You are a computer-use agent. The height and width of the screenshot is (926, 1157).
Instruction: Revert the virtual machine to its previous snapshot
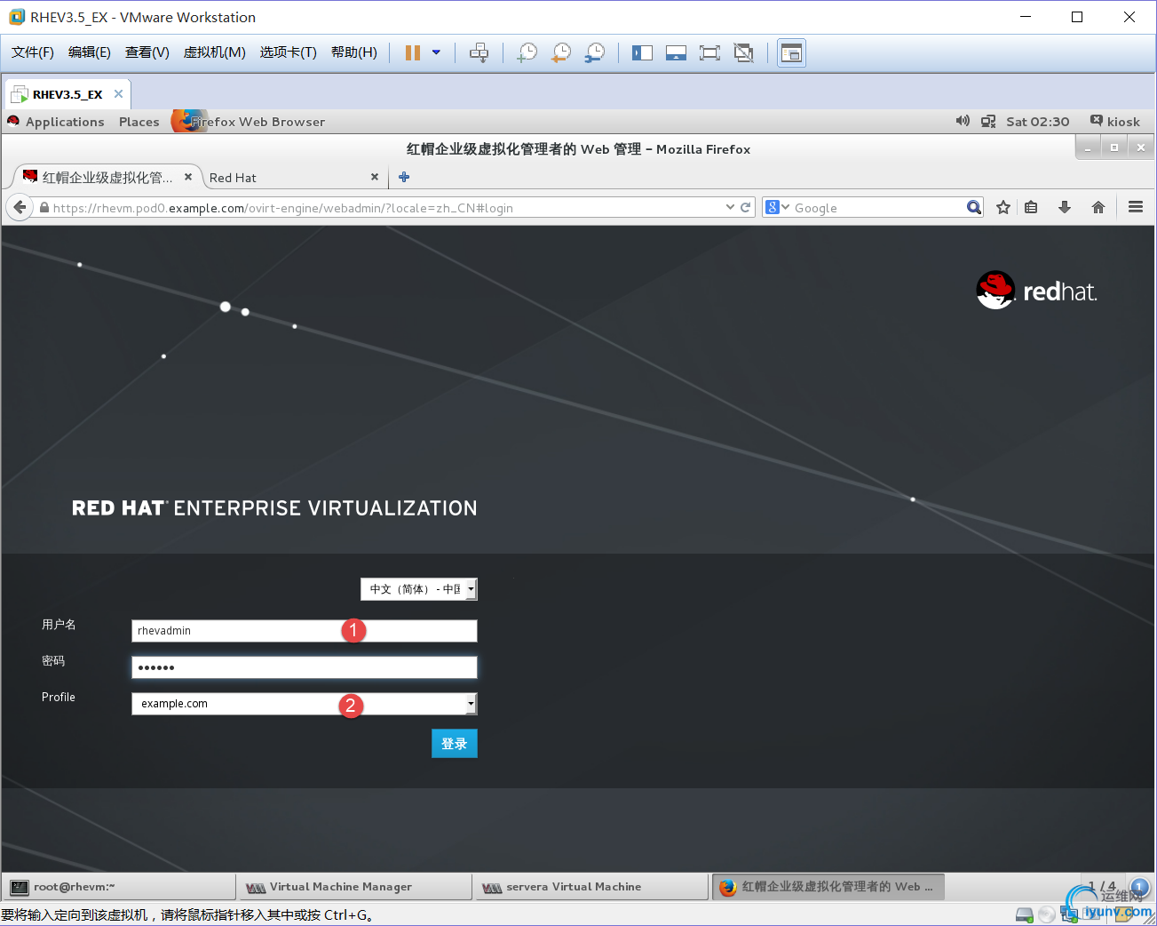pyautogui.click(x=561, y=52)
